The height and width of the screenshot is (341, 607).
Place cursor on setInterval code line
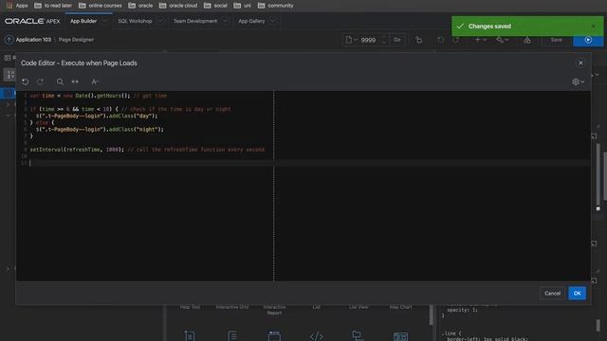(147, 150)
